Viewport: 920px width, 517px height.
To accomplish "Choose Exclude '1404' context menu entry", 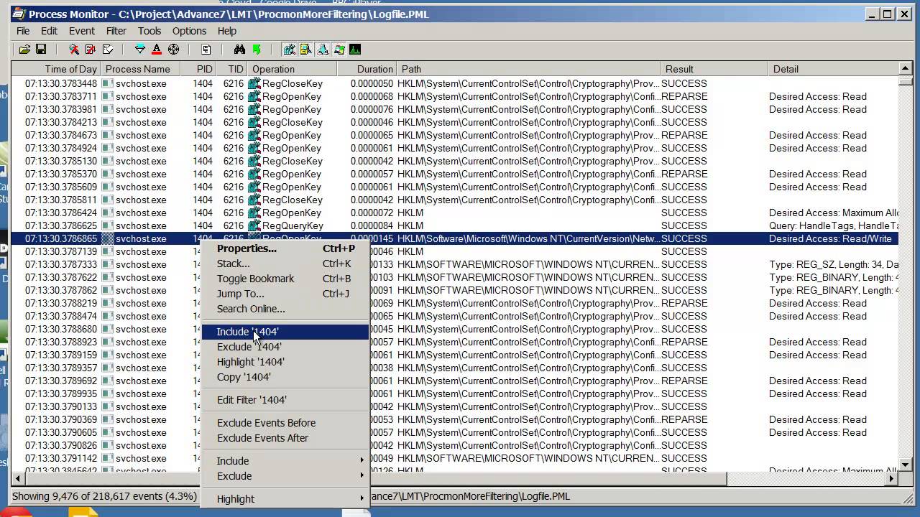I will (x=285, y=347).
